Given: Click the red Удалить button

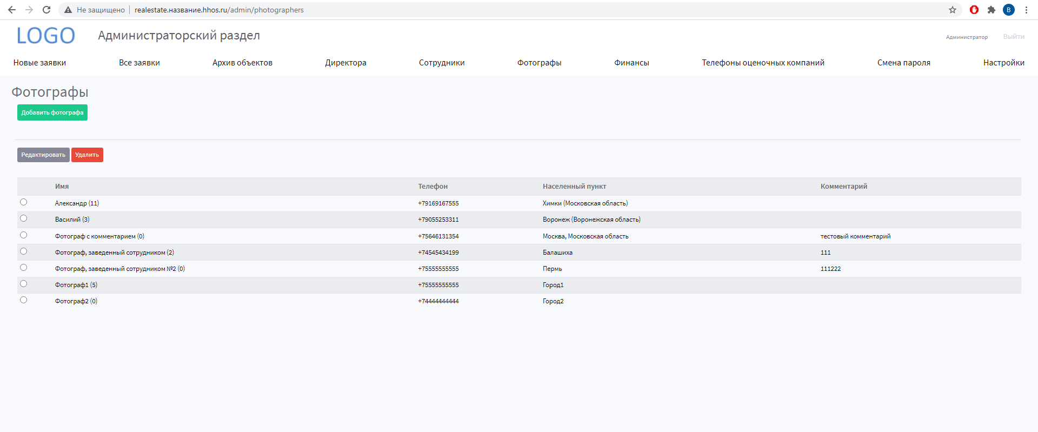Looking at the screenshot, I should click(87, 155).
